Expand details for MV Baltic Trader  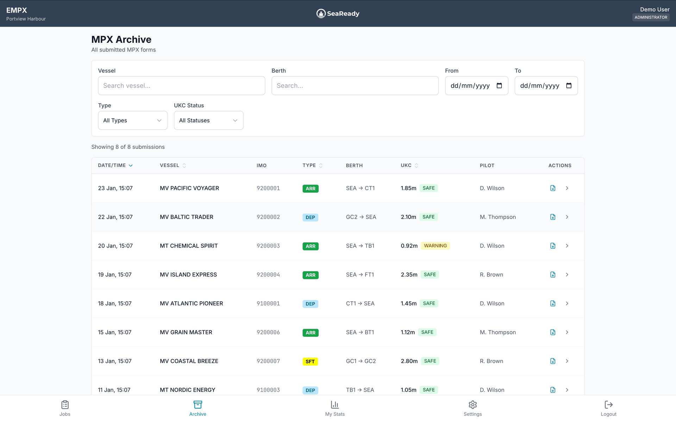coord(567,217)
